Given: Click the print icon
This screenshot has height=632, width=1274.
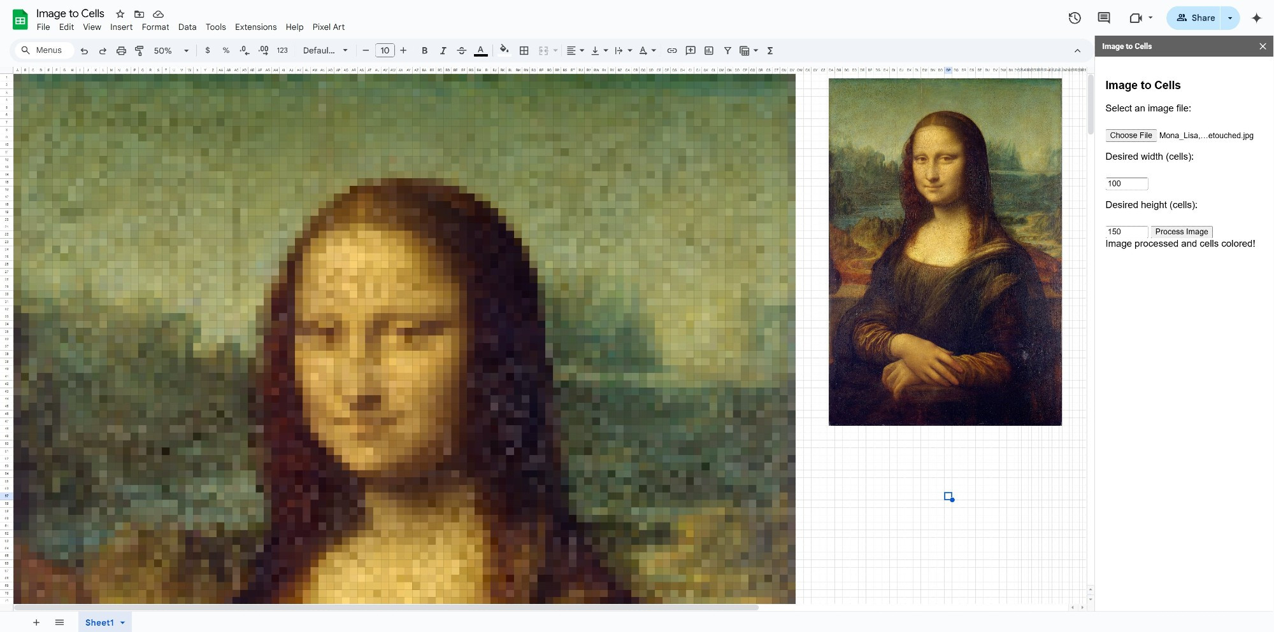Looking at the screenshot, I should click(121, 51).
